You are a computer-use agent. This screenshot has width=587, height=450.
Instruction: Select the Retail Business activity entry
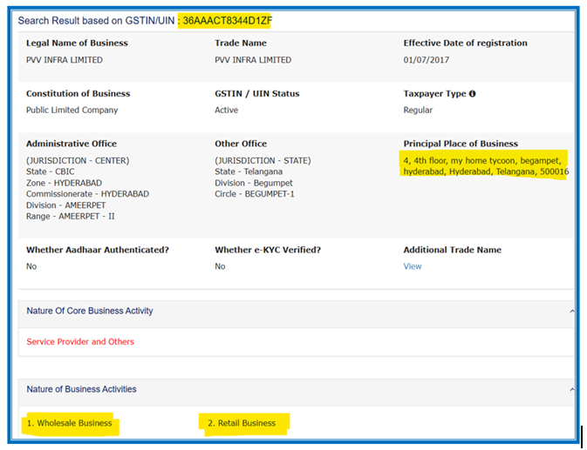[x=242, y=424]
